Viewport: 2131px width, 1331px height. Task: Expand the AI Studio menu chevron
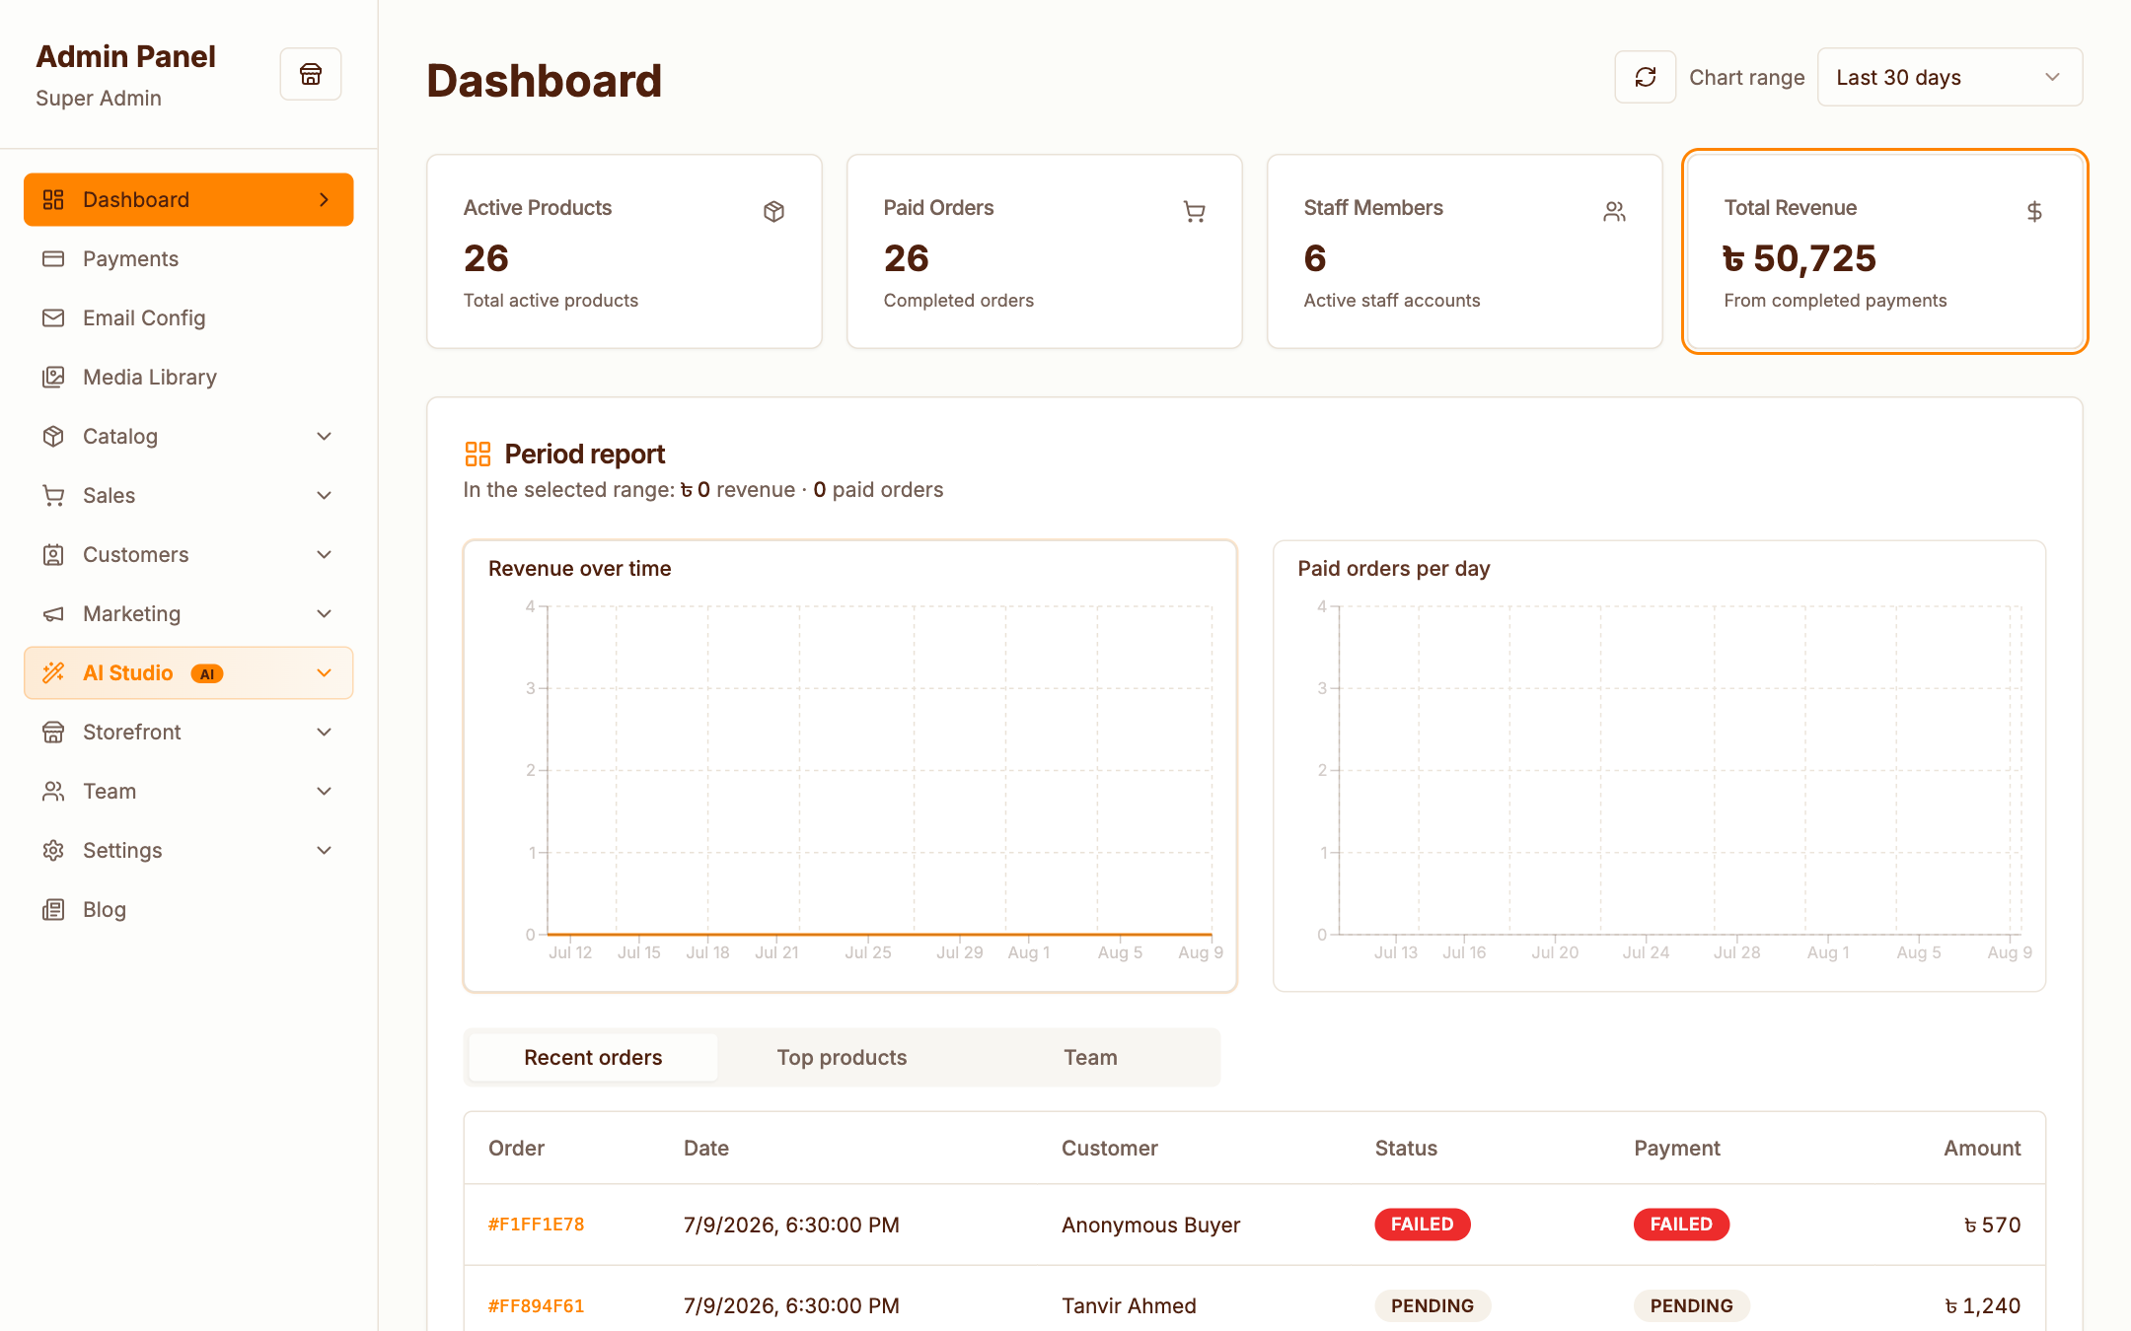[x=324, y=672]
